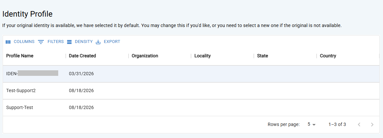Click the download export icon
Image resolution: width=383 pixels, height=138 pixels.
[x=98, y=42]
